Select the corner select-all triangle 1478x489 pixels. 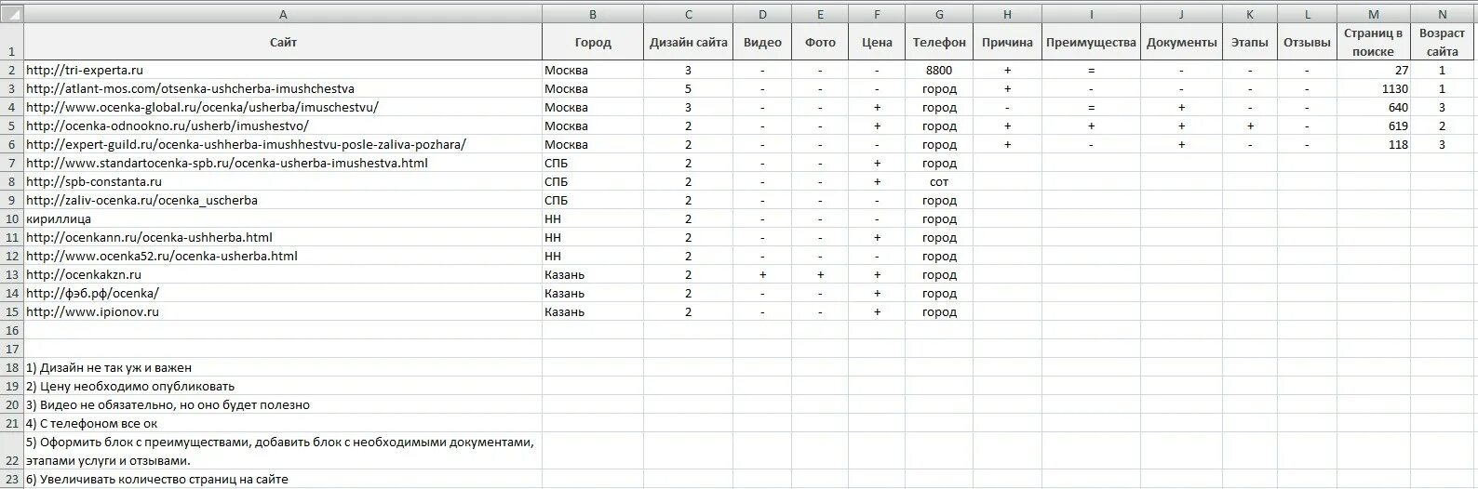(x=12, y=14)
